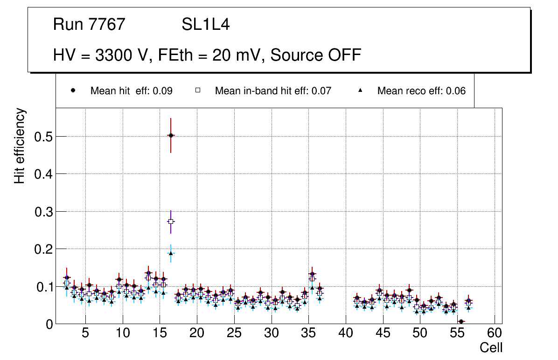The height and width of the screenshot is (360, 558).
Task: Click the filled circle marker in the legend
Action: point(73,90)
